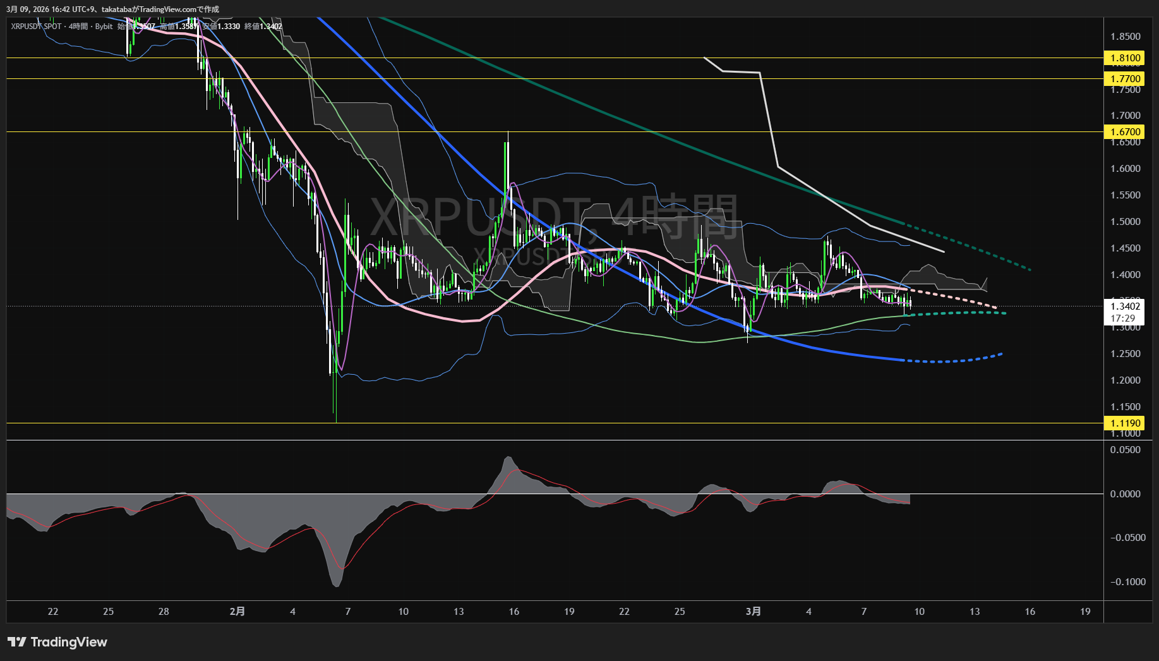Click the current price 1.3402 label
1159x661 pixels.
coord(1125,306)
